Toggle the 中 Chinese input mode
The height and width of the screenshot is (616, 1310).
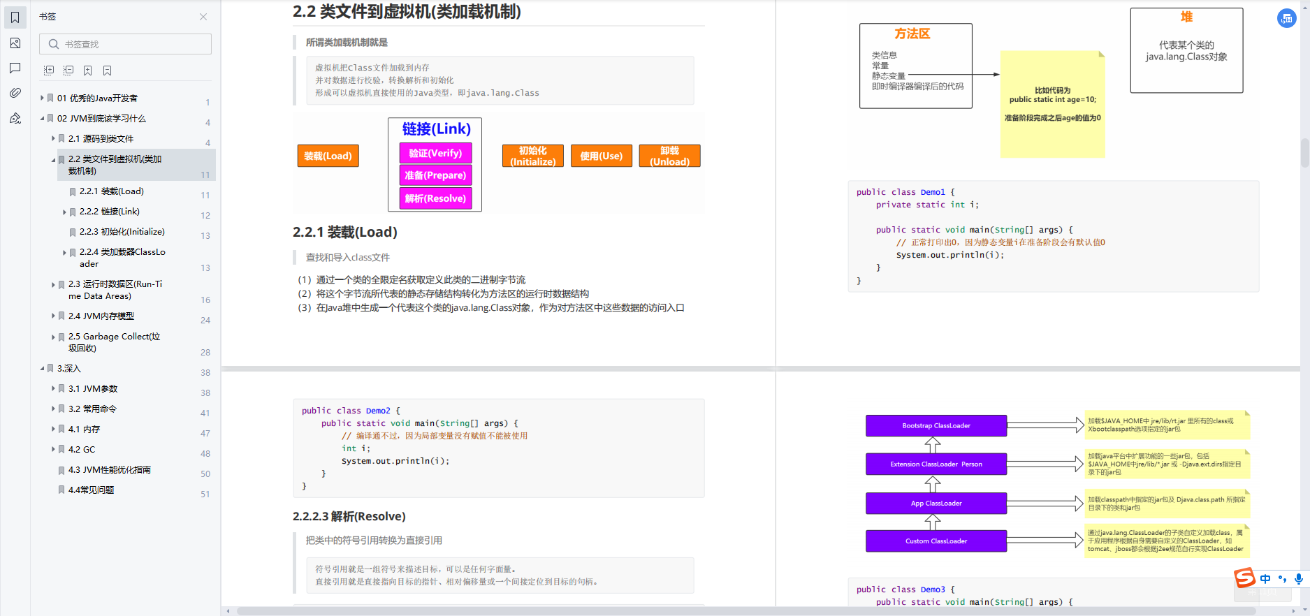click(1265, 579)
